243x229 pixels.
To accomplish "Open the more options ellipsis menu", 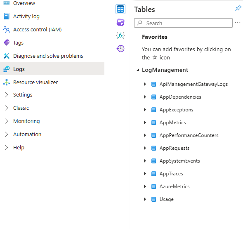I will (x=238, y=22).
